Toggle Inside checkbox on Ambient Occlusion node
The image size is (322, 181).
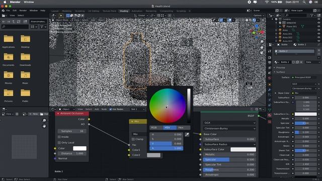tap(59, 137)
